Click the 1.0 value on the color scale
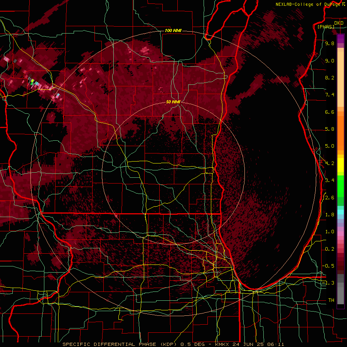Viewport: 347px width, 347px height. click(330, 232)
